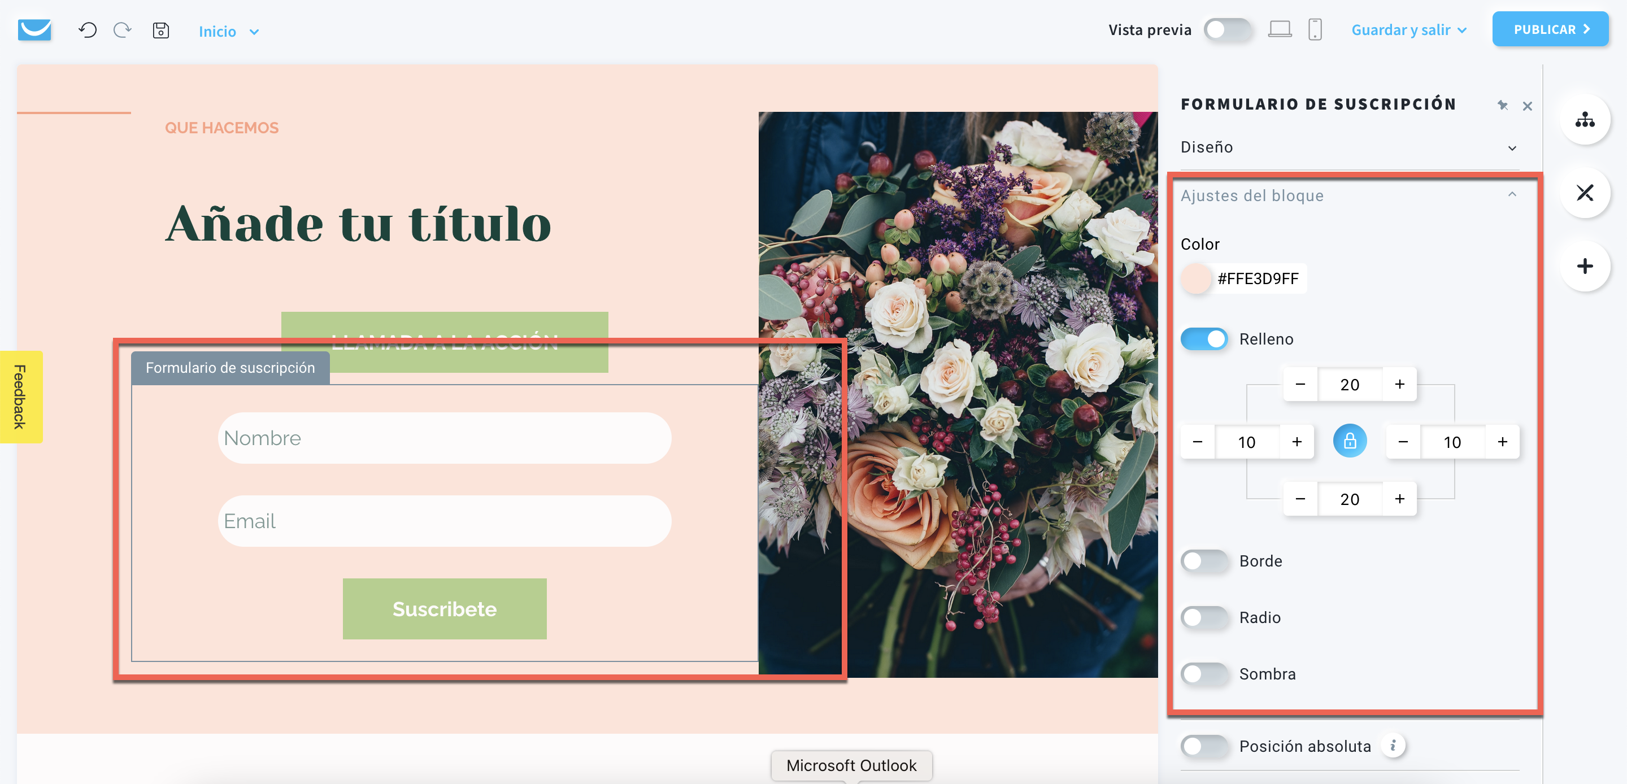Undo the last change
1627x784 pixels.
(87, 30)
